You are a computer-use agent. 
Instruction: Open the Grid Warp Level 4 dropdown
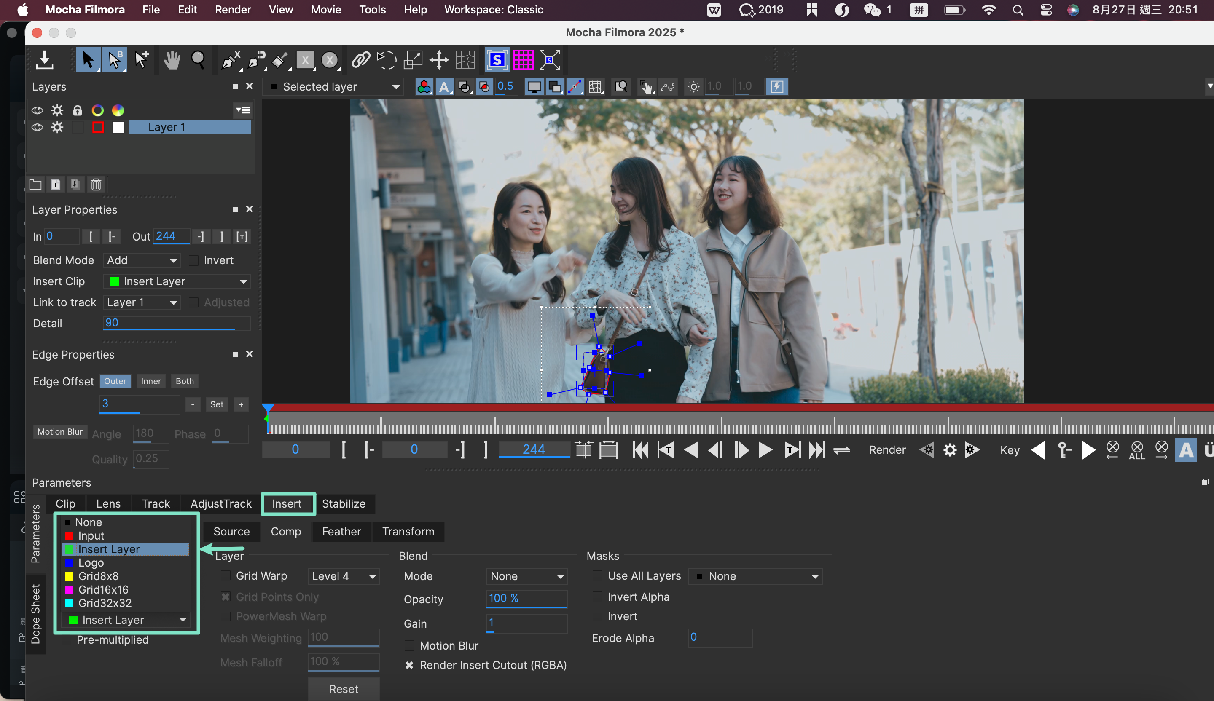point(344,576)
